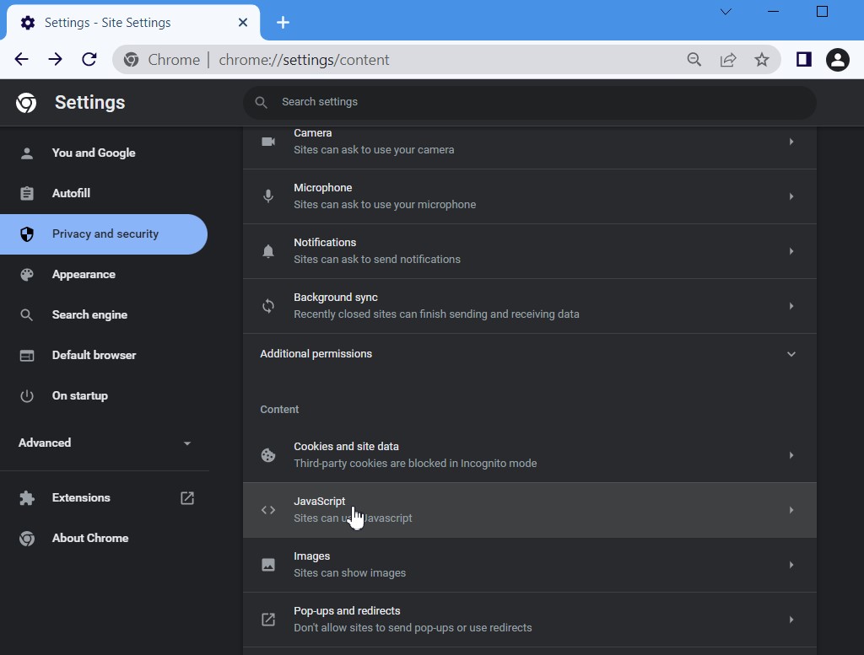Go back with the browser back arrow
This screenshot has width=864, height=655.
21,60
